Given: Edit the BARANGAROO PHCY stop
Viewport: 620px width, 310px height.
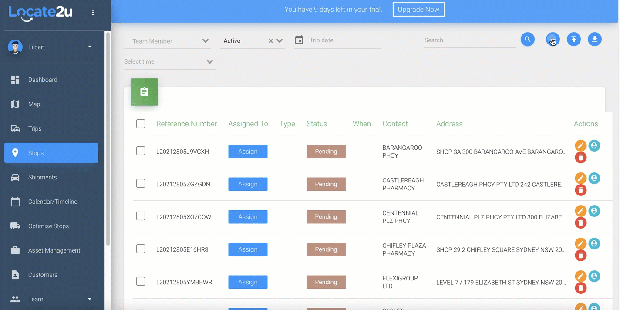Looking at the screenshot, I should [580, 146].
